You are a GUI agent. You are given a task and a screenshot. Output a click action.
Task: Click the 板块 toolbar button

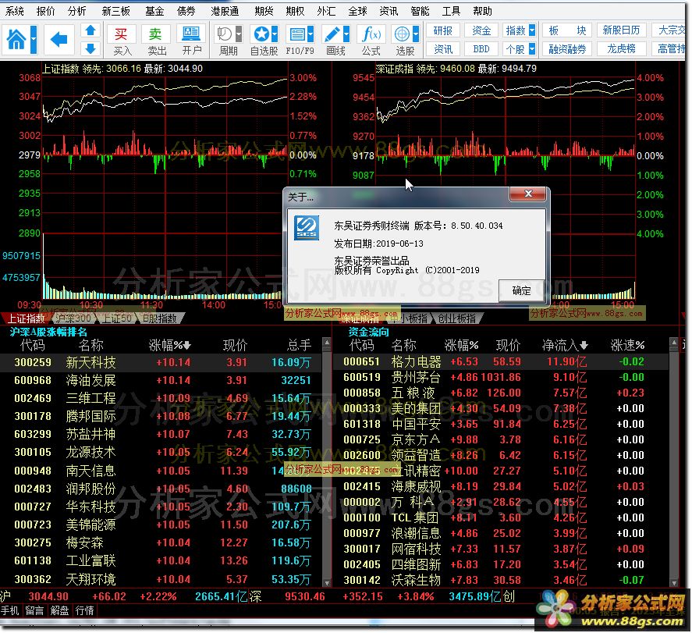point(567,30)
